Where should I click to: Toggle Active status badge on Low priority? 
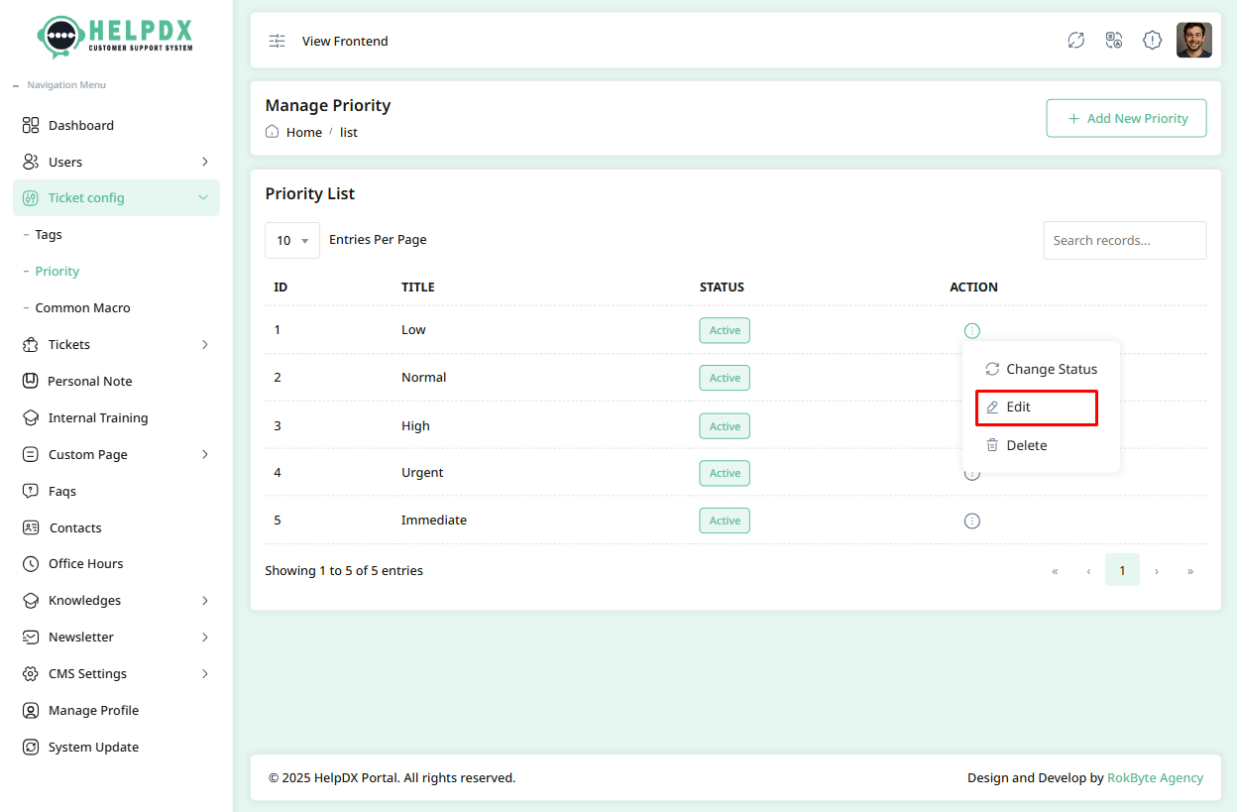725,330
